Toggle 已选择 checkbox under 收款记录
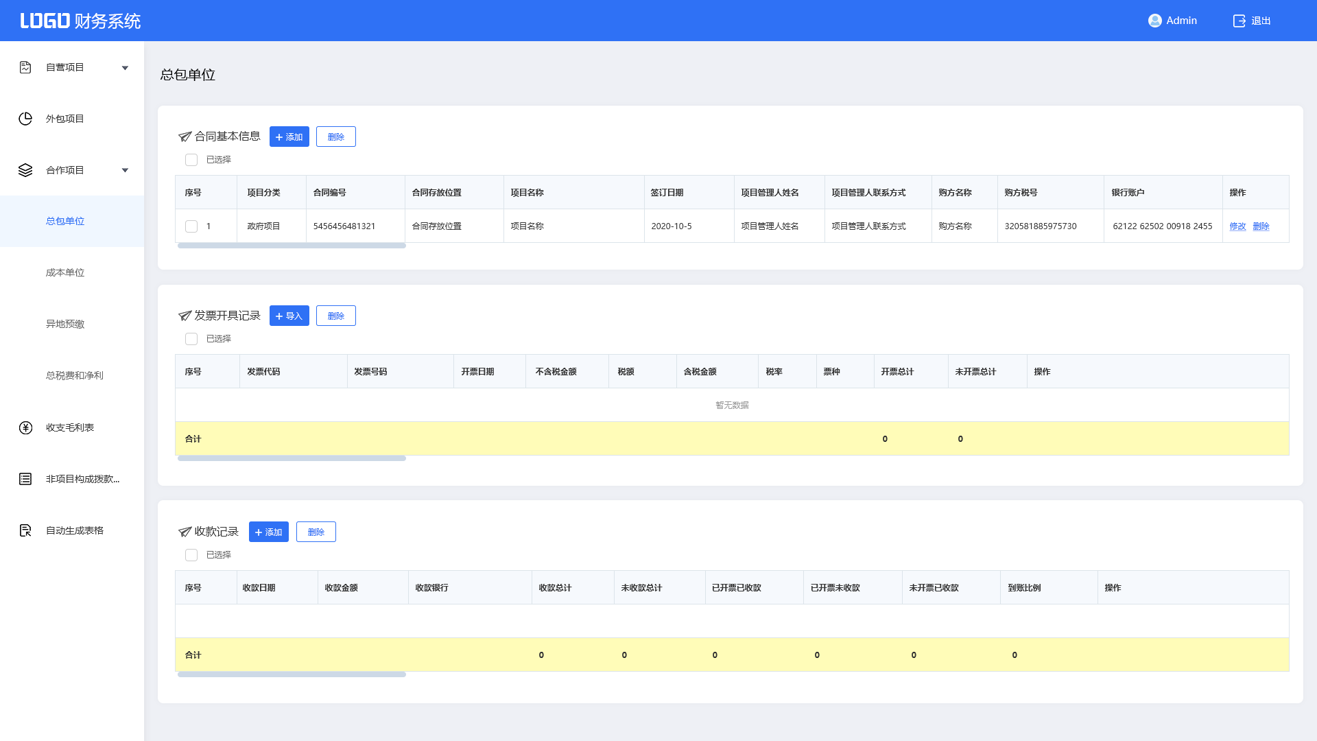1317x741 pixels. [191, 555]
